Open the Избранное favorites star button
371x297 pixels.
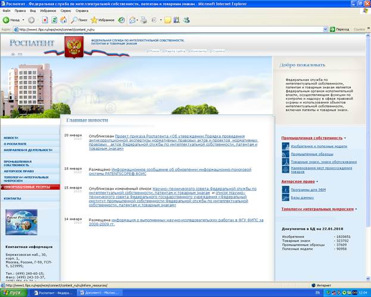102,20
